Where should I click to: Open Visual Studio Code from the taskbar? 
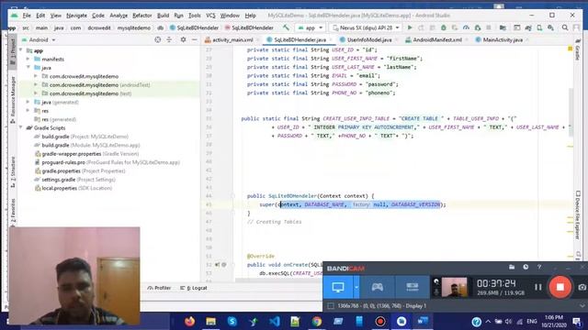pos(274,321)
